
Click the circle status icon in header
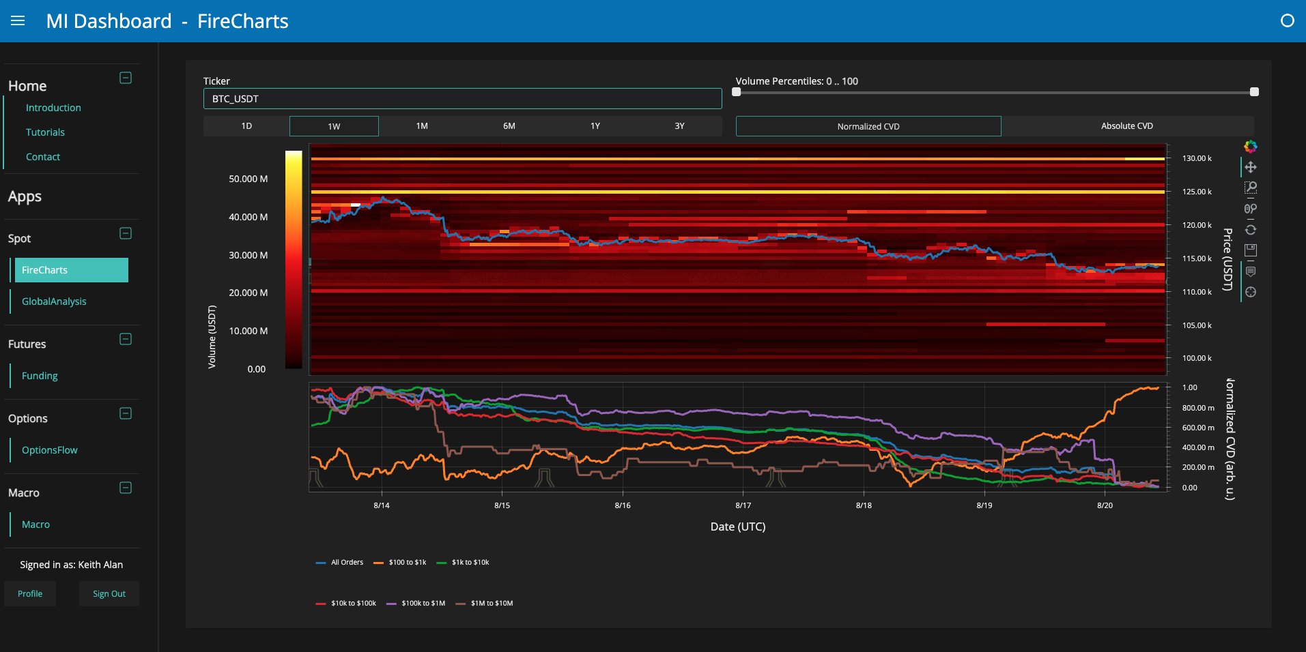coord(1287,21)
